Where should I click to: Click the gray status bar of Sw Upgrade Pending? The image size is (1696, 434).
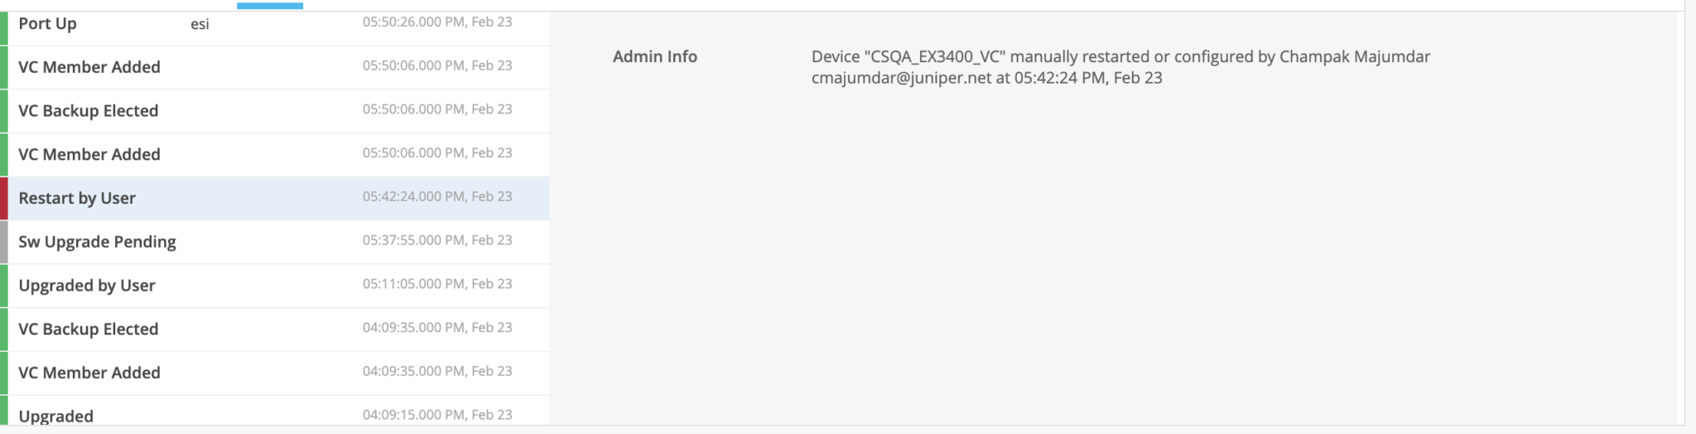point(4,242)
